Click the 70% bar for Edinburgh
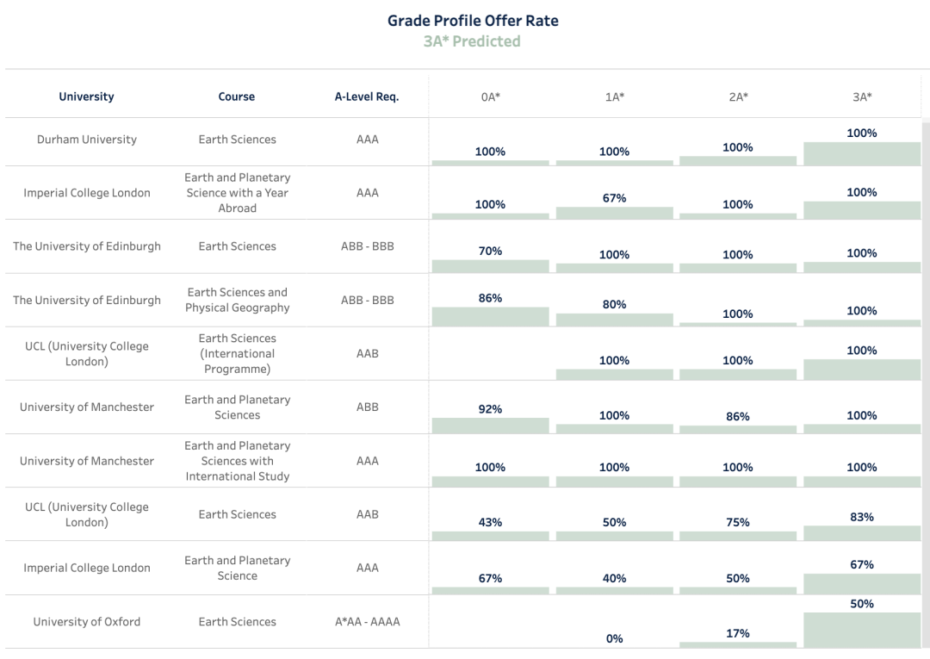This screenshot has width=930, height=659. coord(490,266)
